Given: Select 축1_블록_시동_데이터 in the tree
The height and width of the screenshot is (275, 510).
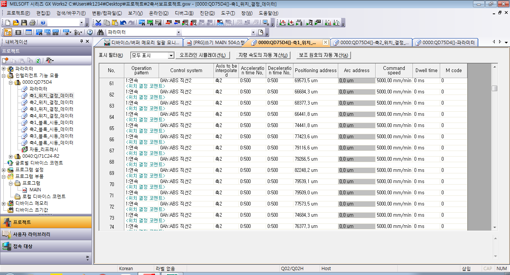Looking at the screenshot, I should tap(51, 123).
